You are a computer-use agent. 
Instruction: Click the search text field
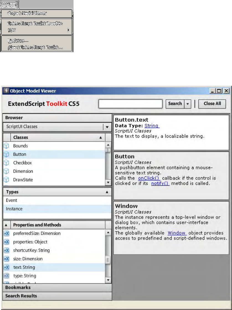coord(130,104)
